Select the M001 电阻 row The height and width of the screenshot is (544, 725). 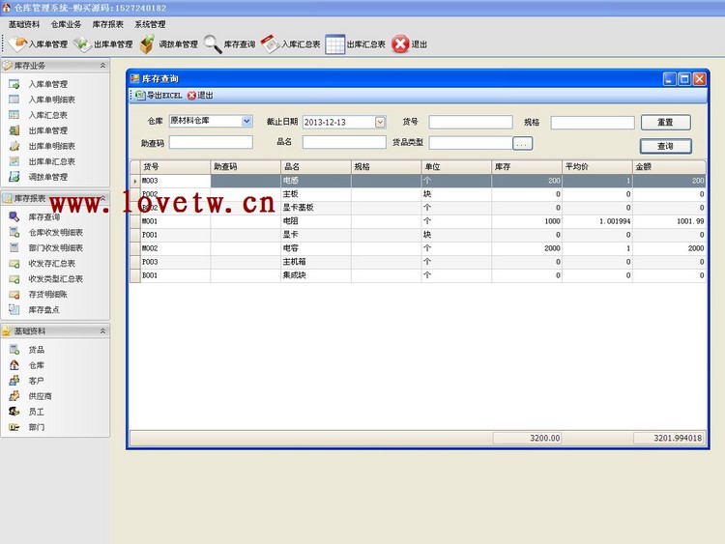click(418, 221)
